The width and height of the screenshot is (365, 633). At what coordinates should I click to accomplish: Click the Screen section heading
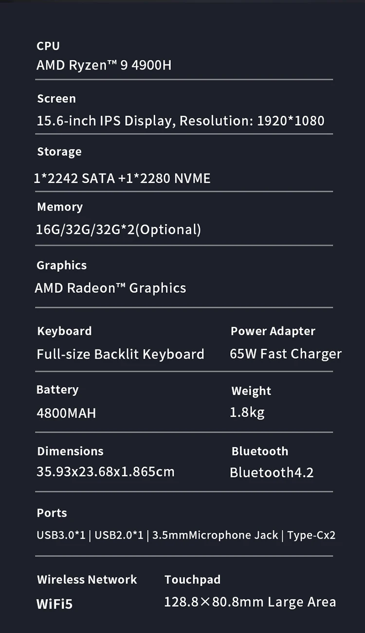tap(56, 98)
